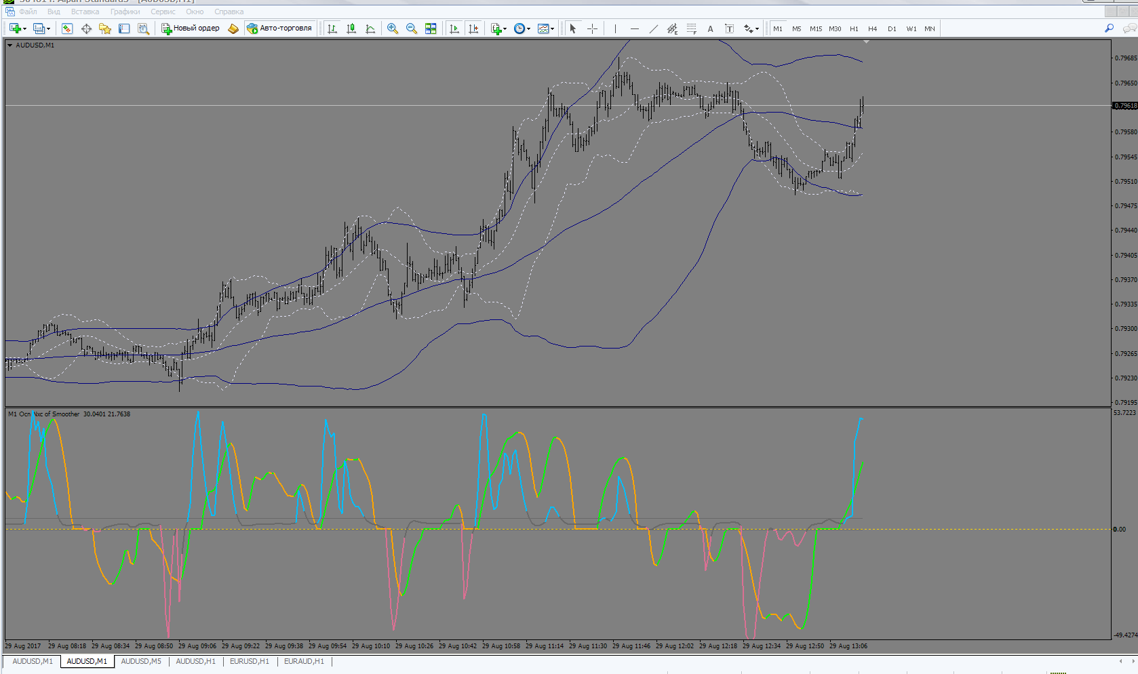Select the Crosshair tool

point(592,28)
